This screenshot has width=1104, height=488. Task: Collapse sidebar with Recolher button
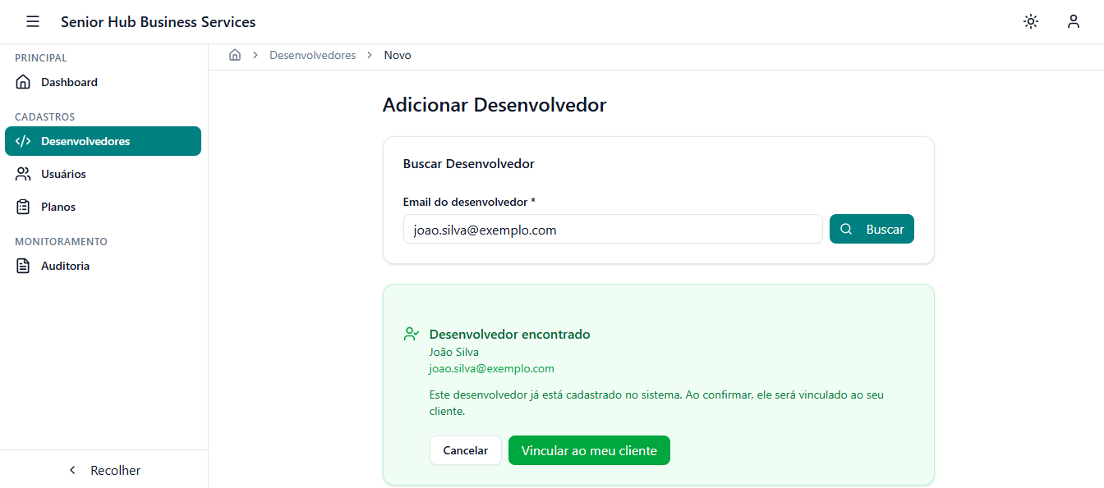103,470
